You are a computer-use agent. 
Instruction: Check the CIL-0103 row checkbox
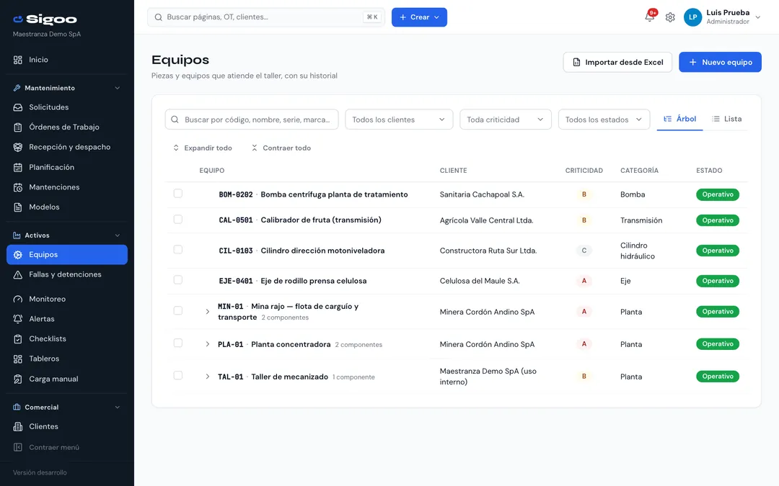[x=178, y=249]
